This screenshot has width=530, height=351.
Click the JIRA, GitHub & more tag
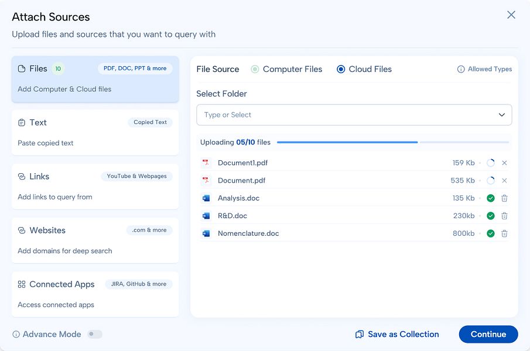click(139, 284)
